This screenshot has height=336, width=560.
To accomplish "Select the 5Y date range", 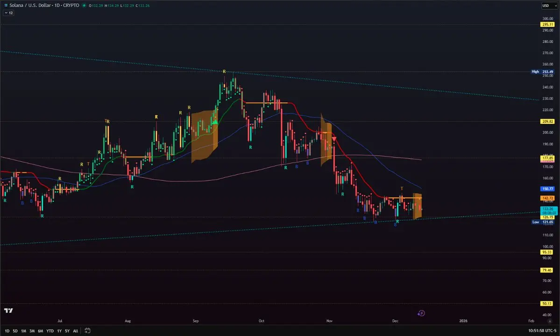I will pyautogui.click(x=67, y=331).
